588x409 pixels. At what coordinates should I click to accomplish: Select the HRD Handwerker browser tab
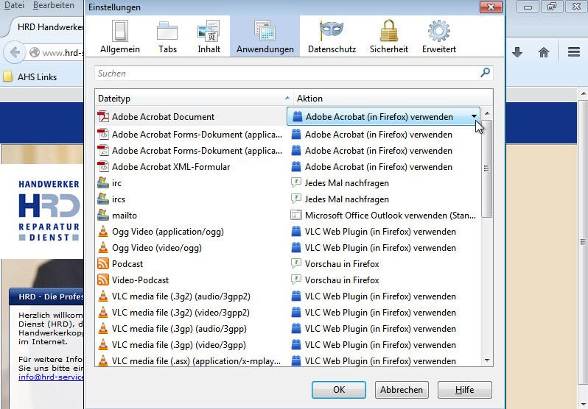[x=47, y=27]
